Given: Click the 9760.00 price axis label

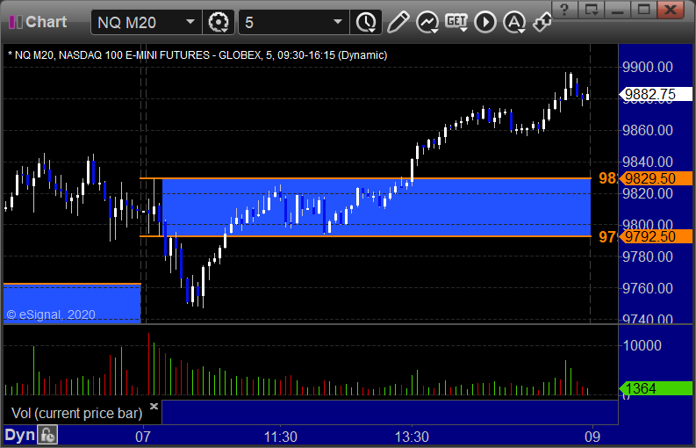Looking at the screenshot, I should point(648,288).
